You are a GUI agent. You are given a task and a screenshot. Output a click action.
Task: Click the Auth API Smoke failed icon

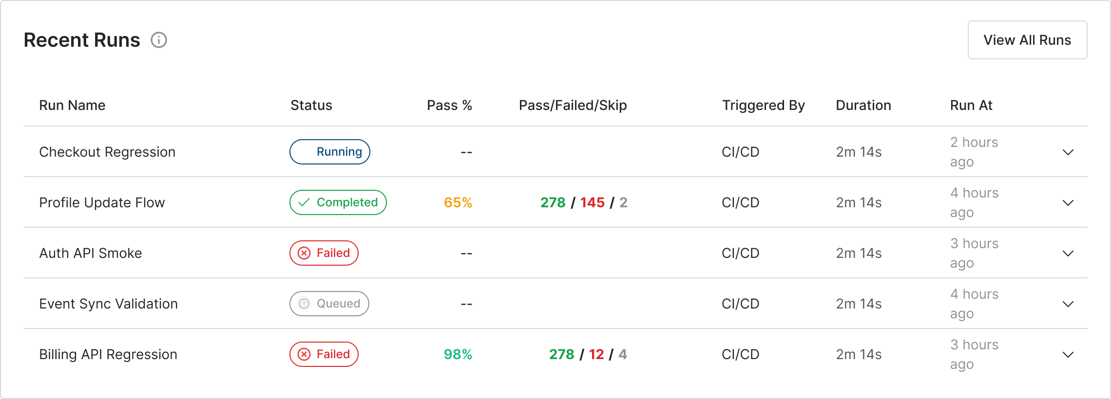tap(304, 253)
